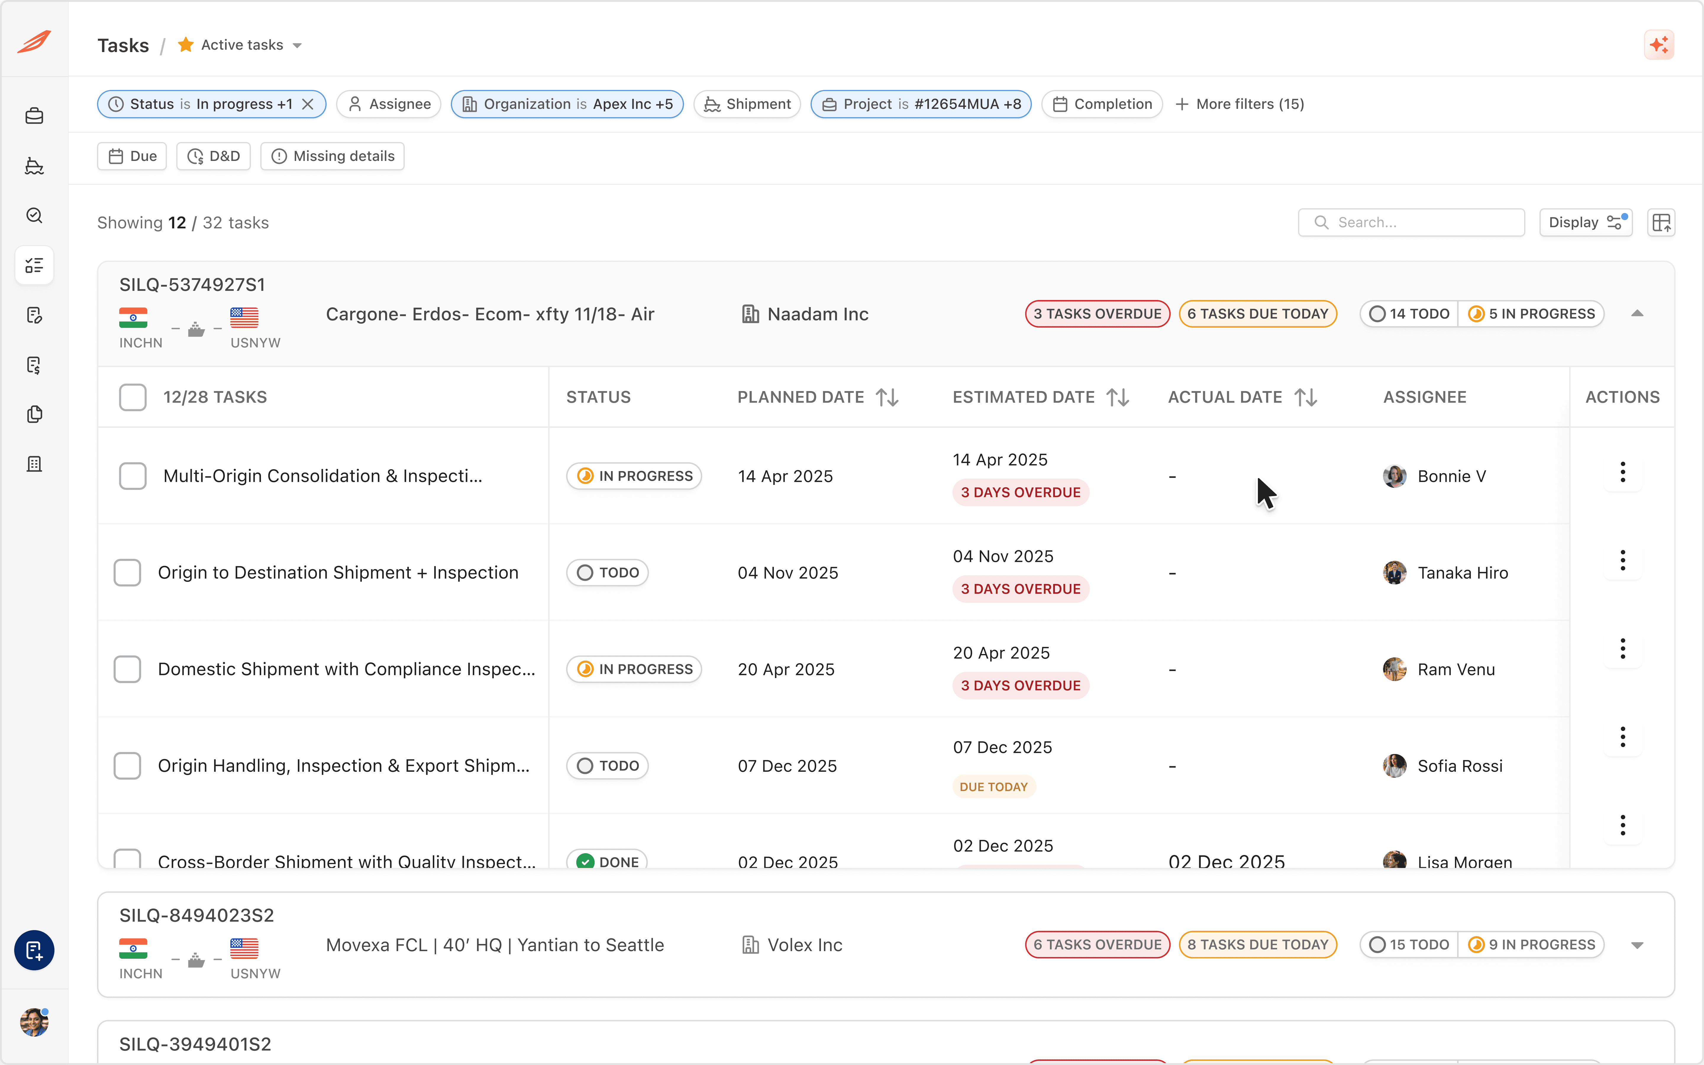Remove the Status filter with its X

(308, 104)
